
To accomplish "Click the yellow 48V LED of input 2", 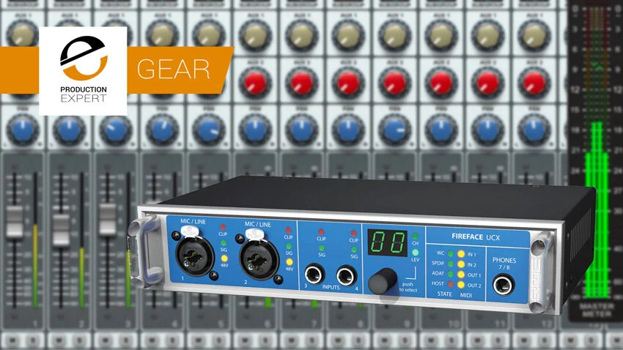I will pyautogui.click(x=290, y=262).
